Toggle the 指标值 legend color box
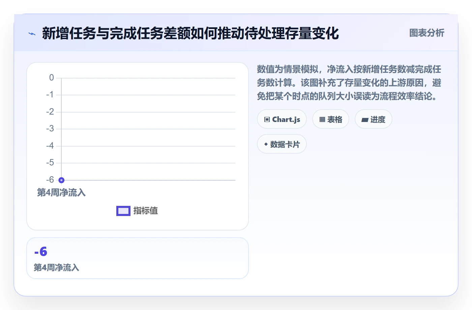This screenshot has height=310, width=472. pos(123,211)
